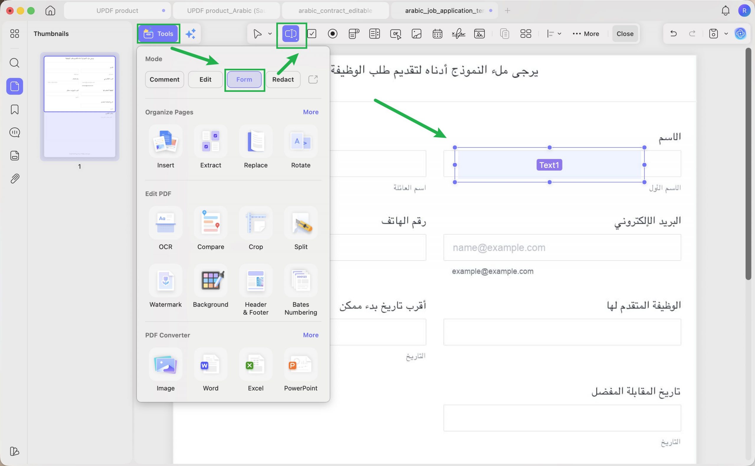755x466 pixels.
Task: Expand the save options dropdown arrow
Action: 726,34
